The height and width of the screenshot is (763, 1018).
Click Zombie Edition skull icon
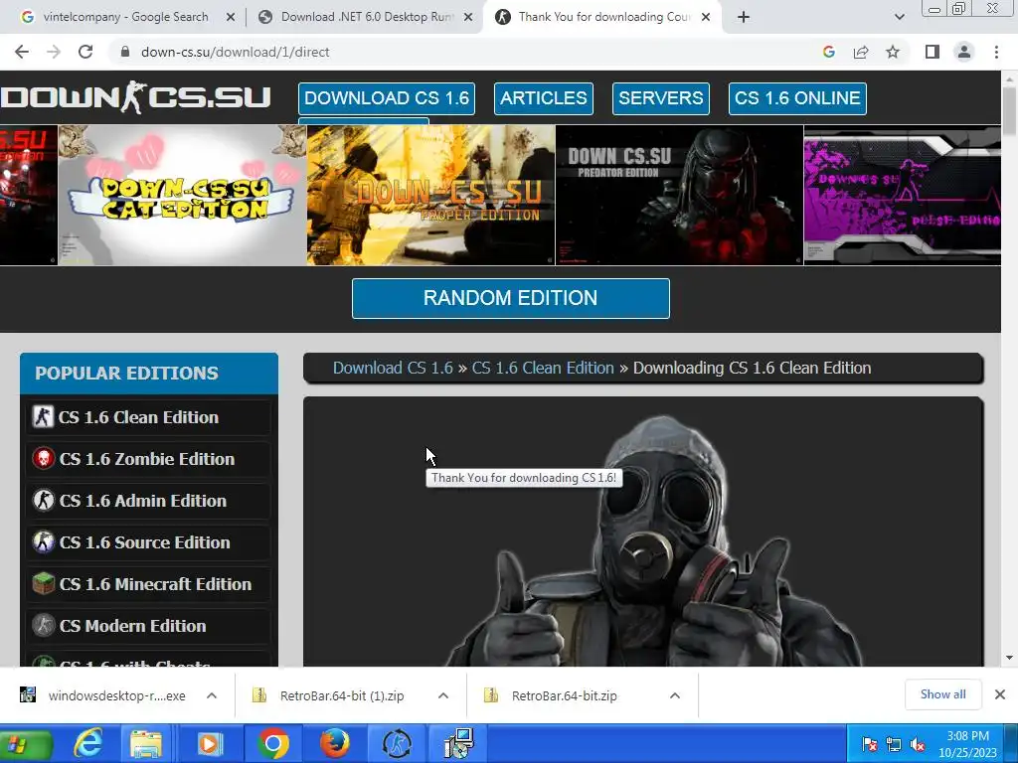point(44,459)
